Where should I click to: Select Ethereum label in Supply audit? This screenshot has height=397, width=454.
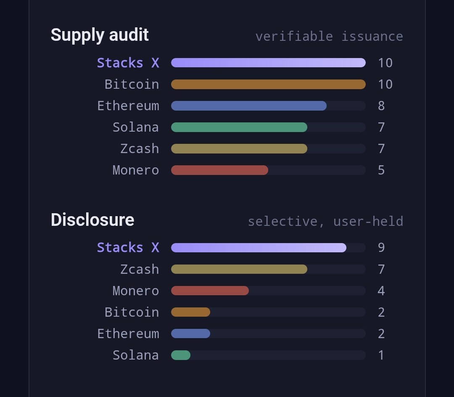[x=128, y=106]
